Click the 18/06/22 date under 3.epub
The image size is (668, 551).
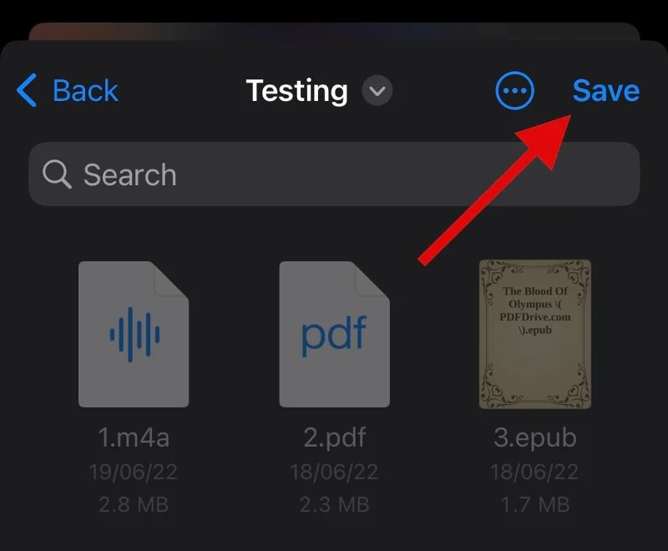pos(534,472)
